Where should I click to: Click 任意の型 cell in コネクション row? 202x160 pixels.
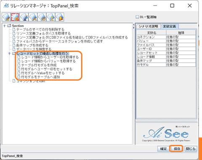pyautogui.click(x=181, y=37)
